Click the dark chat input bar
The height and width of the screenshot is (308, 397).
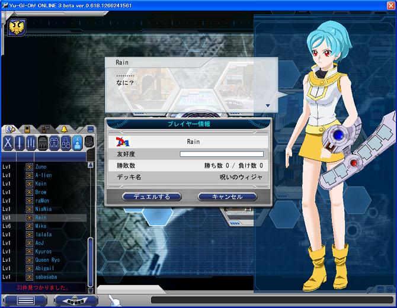[x=272, y=300]
